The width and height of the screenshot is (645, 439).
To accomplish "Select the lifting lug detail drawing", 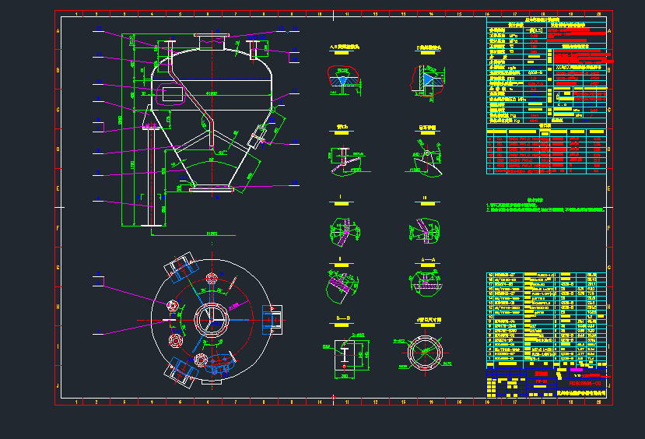I will [x=425, y=158].
